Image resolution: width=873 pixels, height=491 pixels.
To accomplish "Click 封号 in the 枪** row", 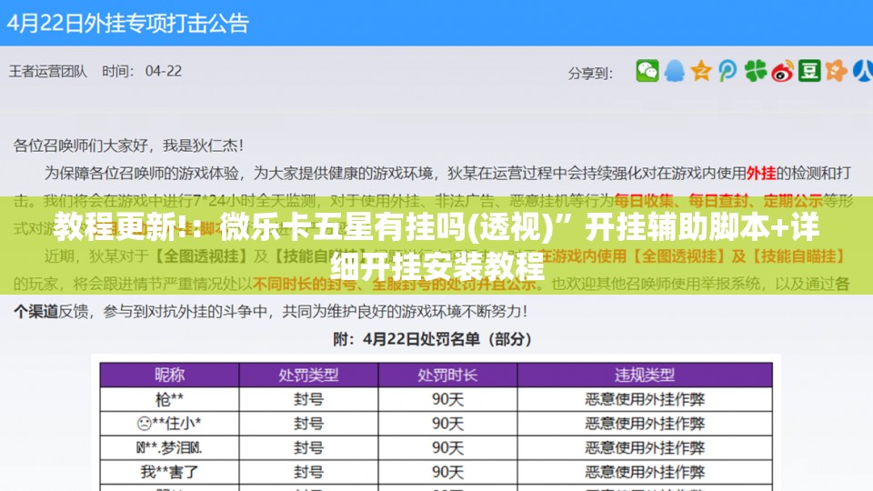I will point(308,399).
